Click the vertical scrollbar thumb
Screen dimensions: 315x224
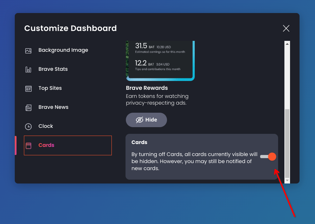[x=287, y=143]
